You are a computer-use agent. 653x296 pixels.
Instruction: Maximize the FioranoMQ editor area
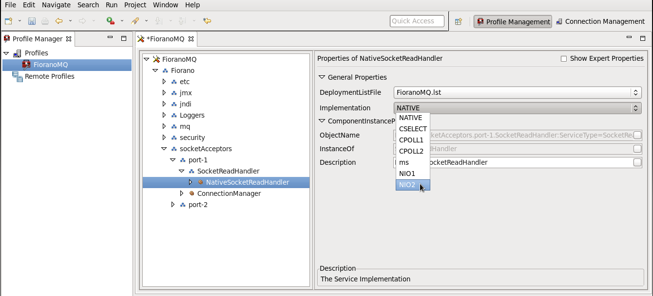click(643, 38)
